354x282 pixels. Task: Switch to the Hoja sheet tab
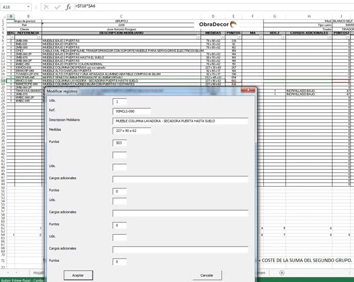point(40,273)
